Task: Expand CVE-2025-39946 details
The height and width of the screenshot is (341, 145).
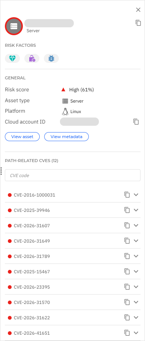Action: pos(136,210)
